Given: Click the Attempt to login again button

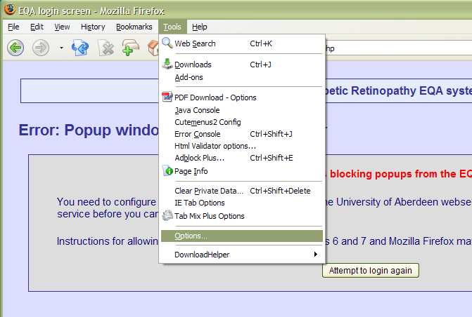Looking at the screenshot, I should (370, 271).
